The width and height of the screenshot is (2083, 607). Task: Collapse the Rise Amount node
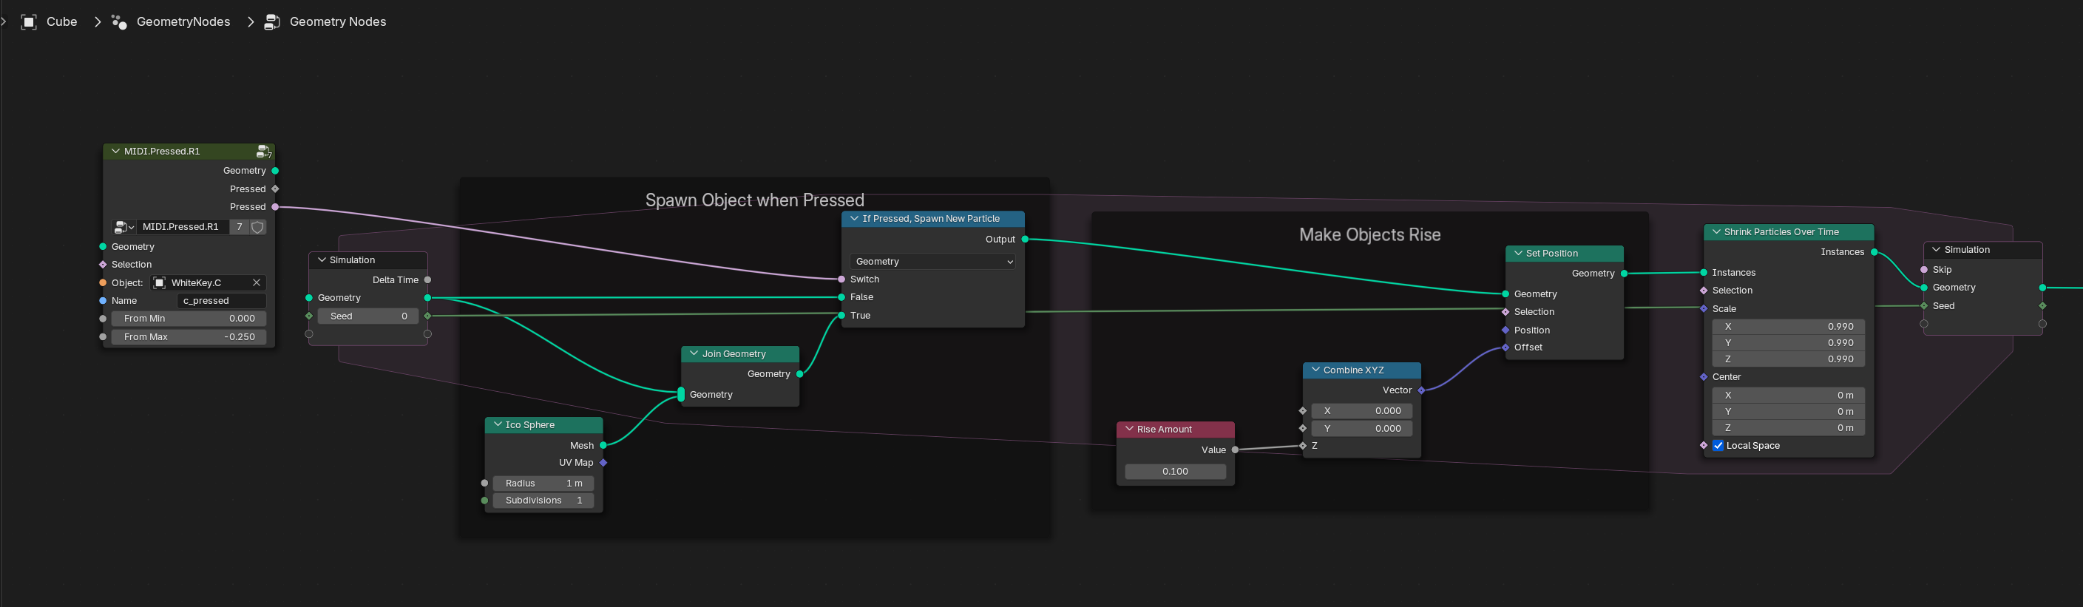pos(1129,430)
